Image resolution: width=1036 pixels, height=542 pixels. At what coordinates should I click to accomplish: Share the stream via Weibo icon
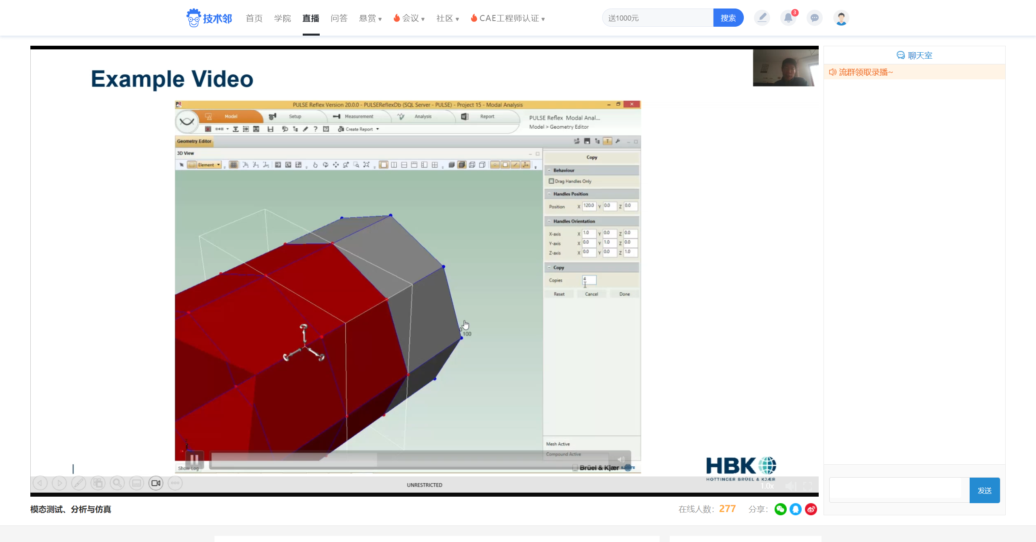point(811,509)
